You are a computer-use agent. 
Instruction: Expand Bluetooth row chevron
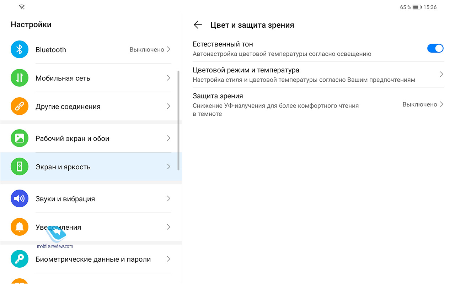(168, 49)
